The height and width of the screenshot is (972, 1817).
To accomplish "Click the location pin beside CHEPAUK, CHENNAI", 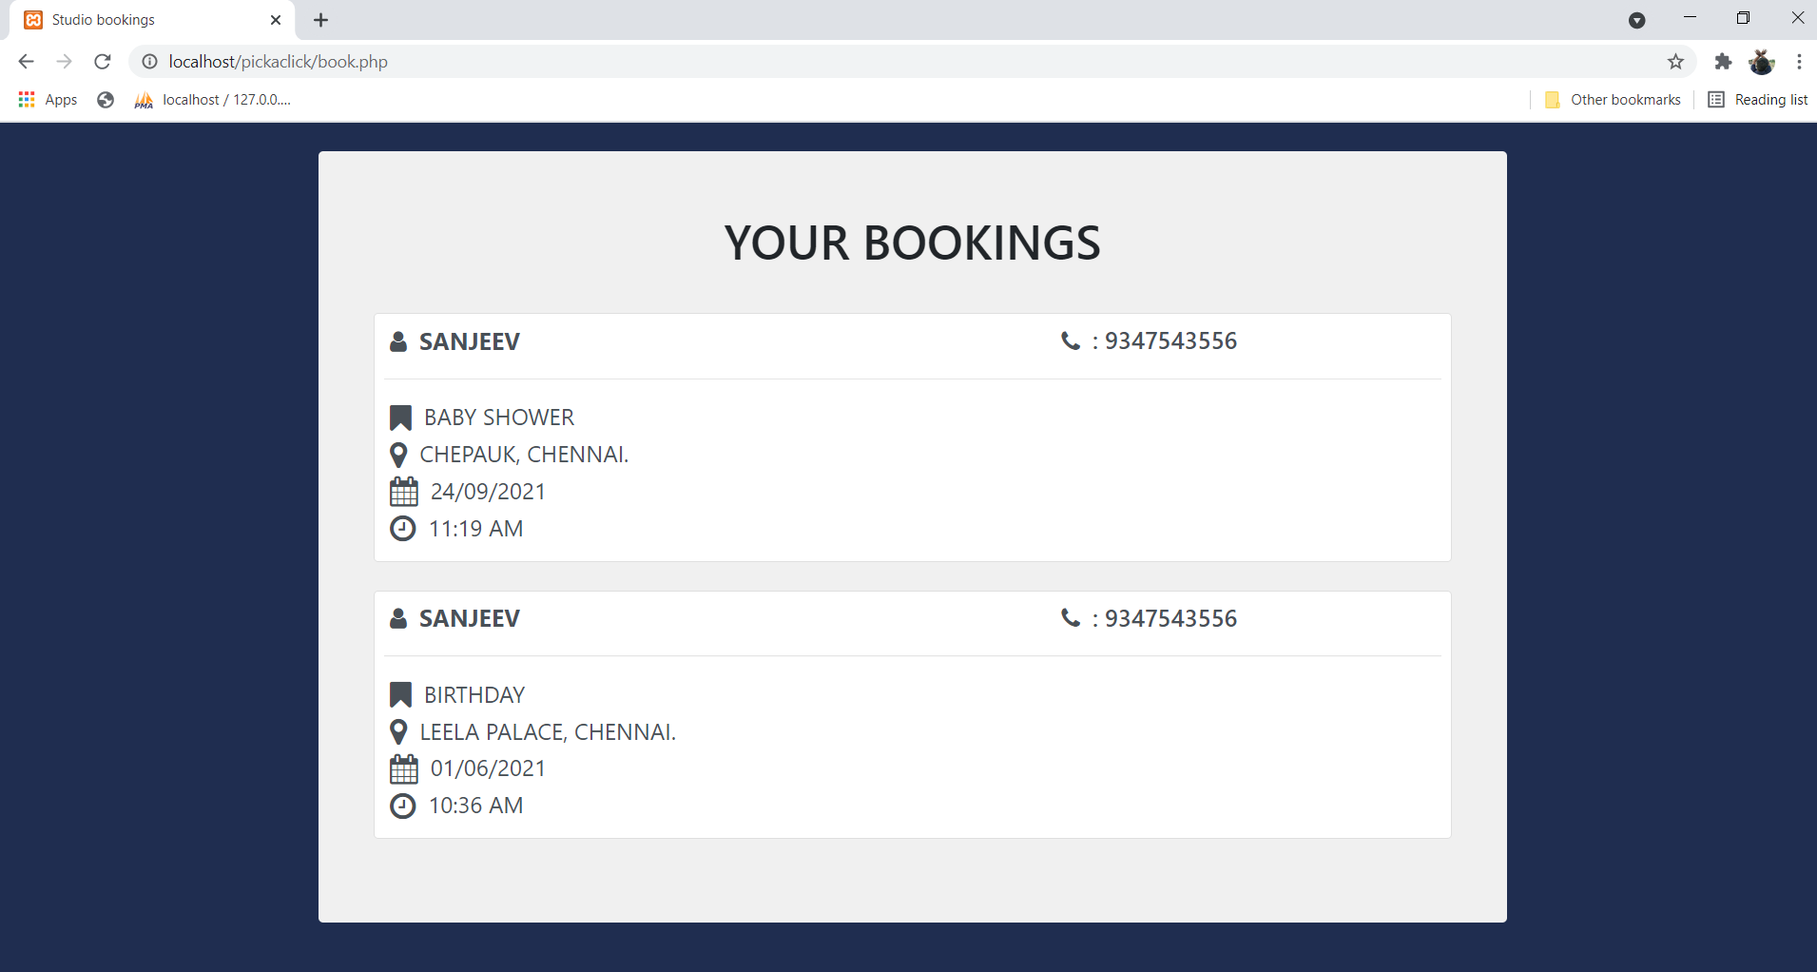I will coord(398,455).
